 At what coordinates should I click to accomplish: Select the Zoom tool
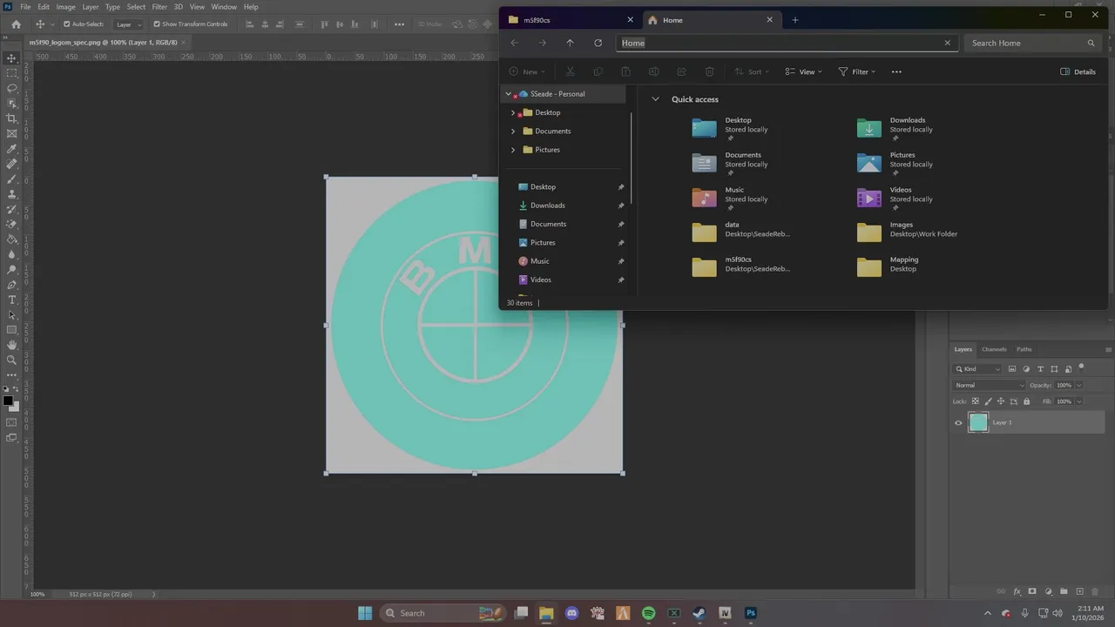pos(11,360)
